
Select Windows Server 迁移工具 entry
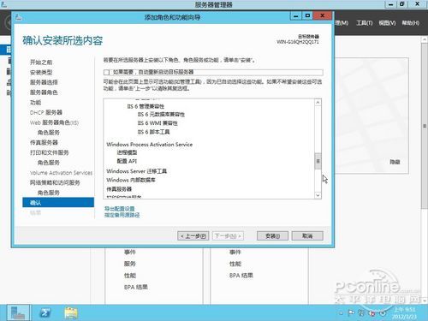[136, 171]
